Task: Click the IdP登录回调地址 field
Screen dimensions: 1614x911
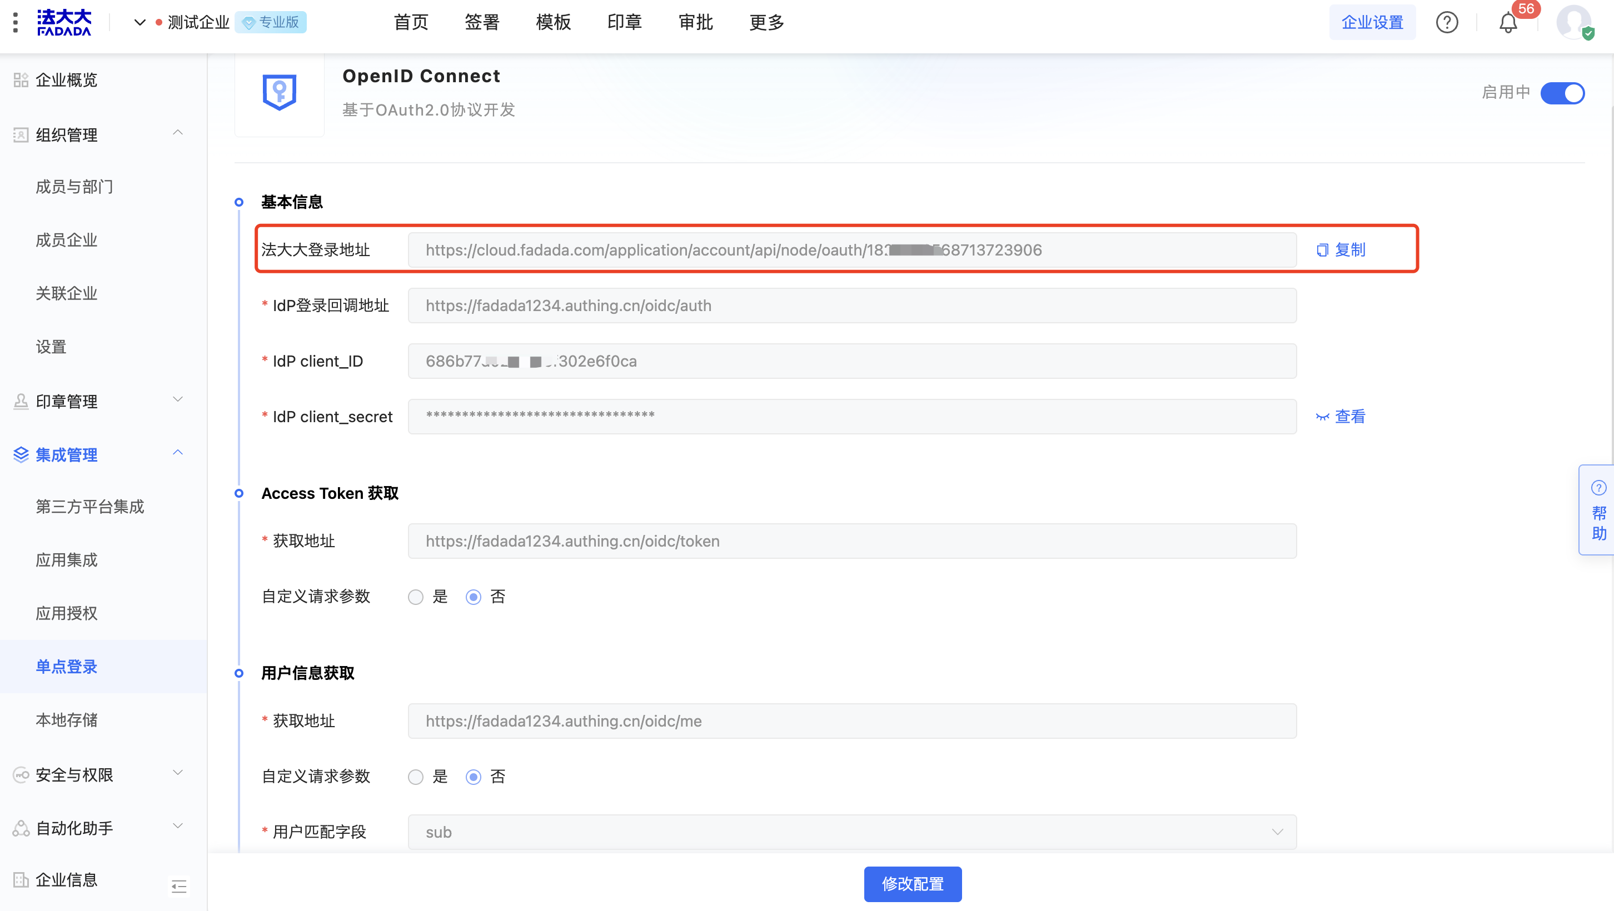Action: coord(852,306)
